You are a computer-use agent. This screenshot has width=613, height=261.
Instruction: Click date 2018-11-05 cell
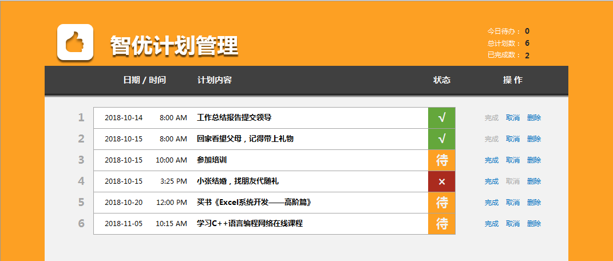[x=124, y=224]
